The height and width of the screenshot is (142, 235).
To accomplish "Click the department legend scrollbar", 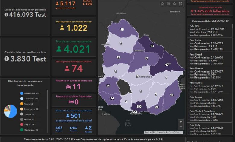I will click(47, 103).
